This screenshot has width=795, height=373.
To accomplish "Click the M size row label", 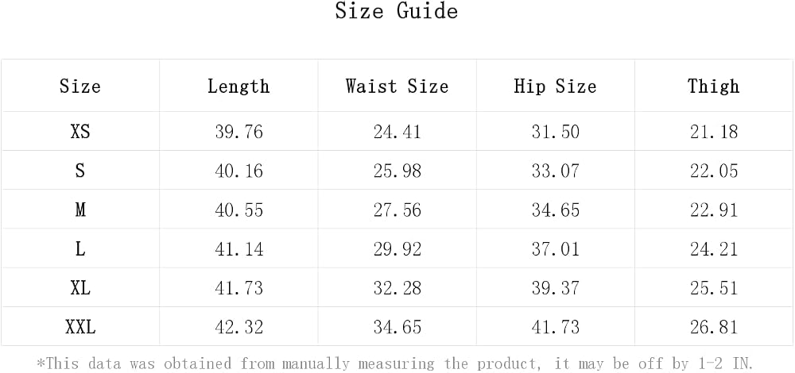I will click(x=80, y=210).
